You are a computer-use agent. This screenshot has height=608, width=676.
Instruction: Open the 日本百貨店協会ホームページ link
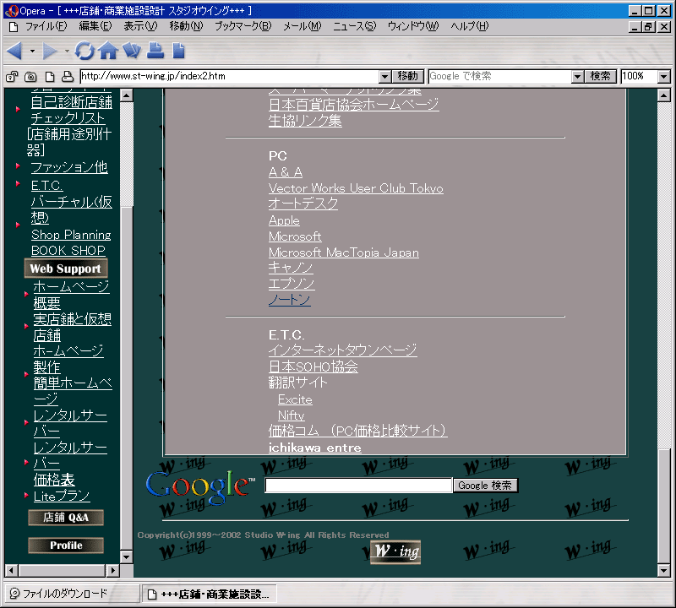tap(353, 104)
